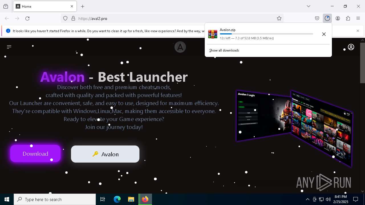Go forward to next page
This screenshot has height=205, width=365.
[x=17, y=19]
